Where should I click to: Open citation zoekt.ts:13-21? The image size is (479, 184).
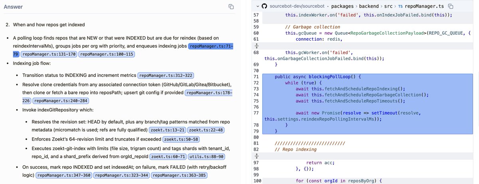168,130
